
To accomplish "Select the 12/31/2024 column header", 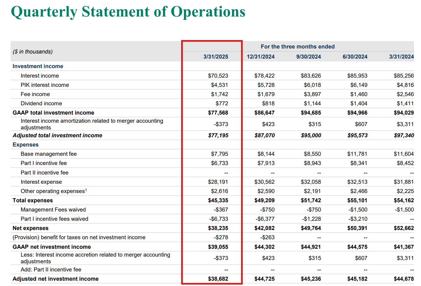I will (261, 57).
